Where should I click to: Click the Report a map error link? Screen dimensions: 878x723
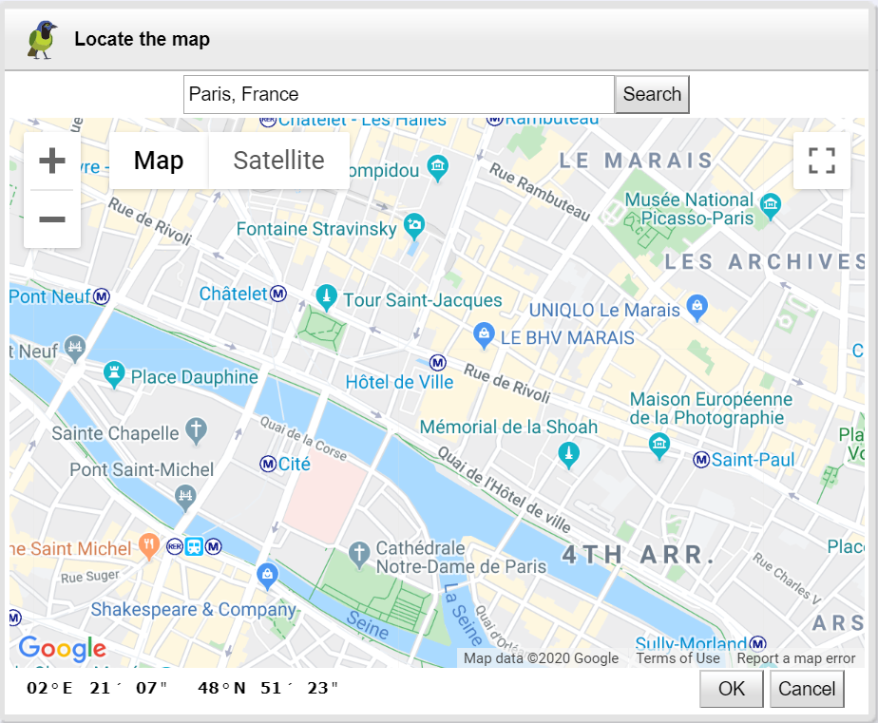pos(796,658)
